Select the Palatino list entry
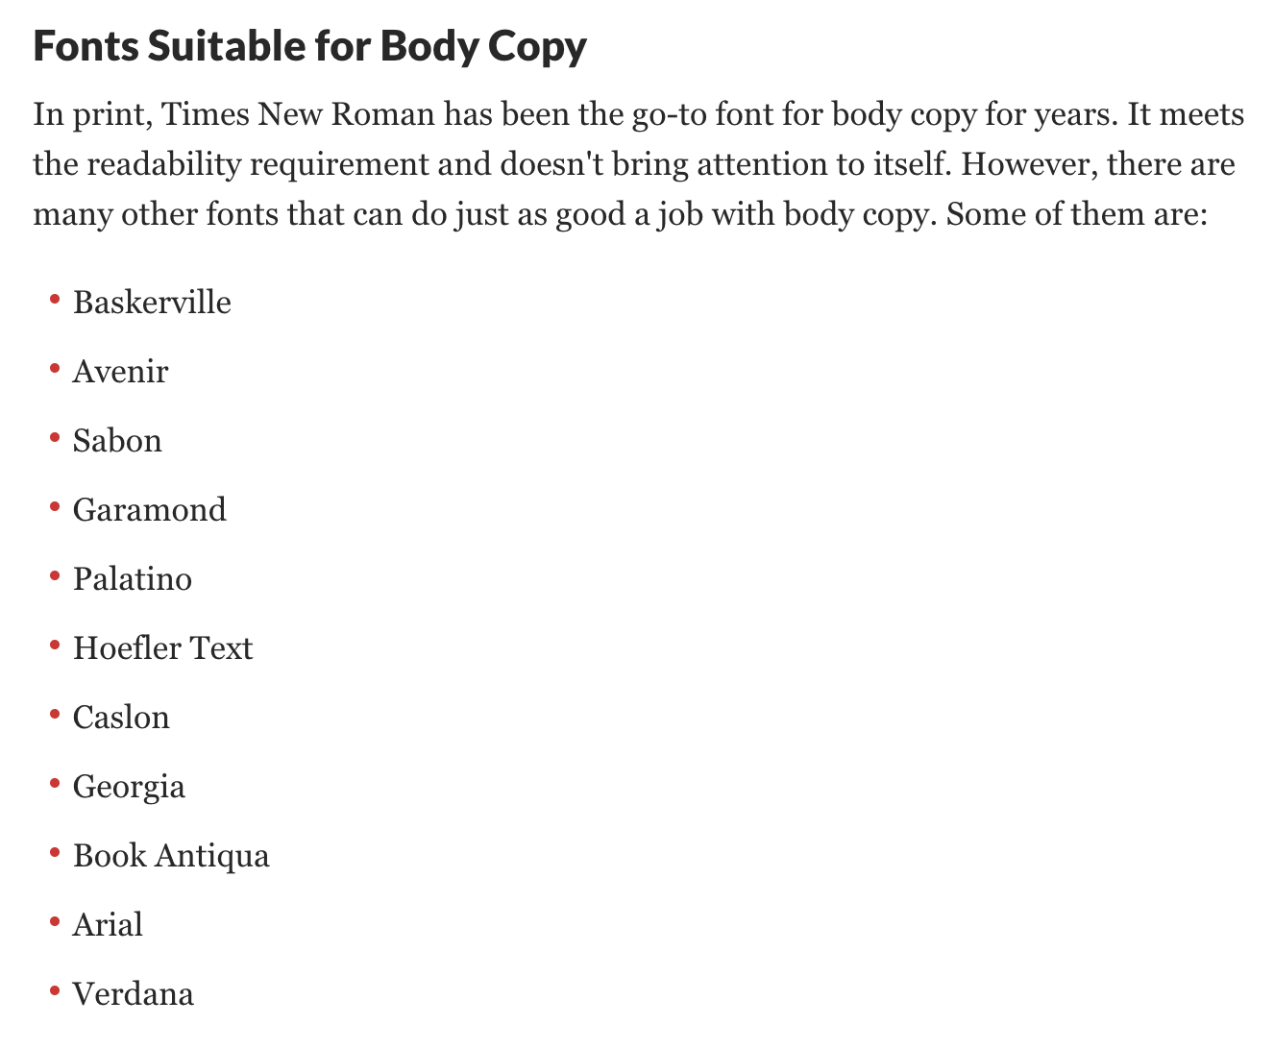This screenshot has width=1274, height=1049. (133, 579)
